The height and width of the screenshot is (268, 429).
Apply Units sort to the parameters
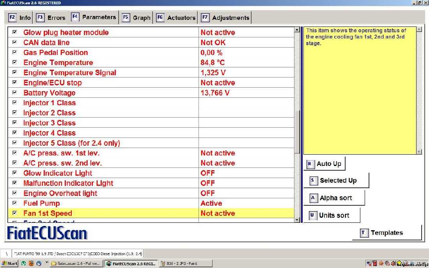click(x=331, y=215)
